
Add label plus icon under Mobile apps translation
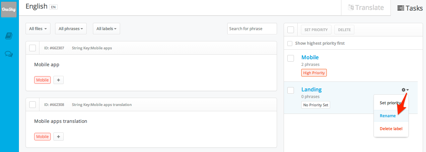coord(58,136)
